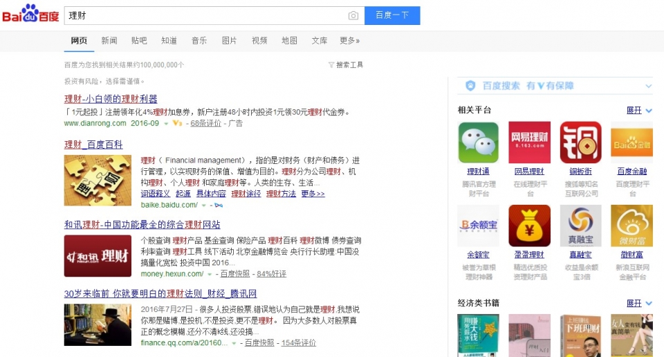Open the 理财途径 sublink
Viewport: 664px width, 357px height.
click(246, 194)
